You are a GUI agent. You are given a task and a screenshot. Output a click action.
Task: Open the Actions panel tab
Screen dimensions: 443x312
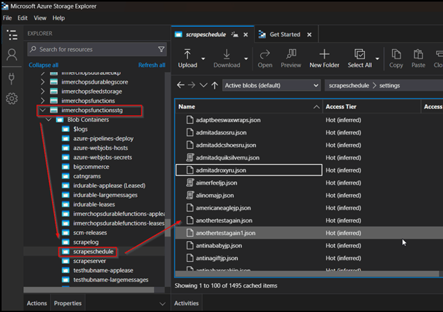37,303
